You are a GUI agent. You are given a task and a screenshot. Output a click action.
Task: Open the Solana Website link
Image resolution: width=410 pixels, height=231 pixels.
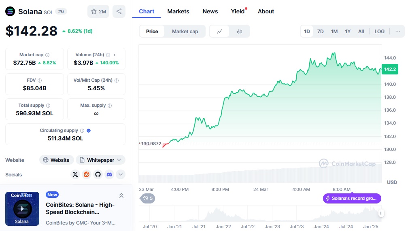[56, 160]
